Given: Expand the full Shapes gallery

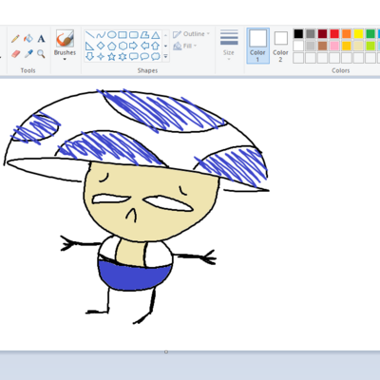Looking at the screenshot, I should 165,57.
